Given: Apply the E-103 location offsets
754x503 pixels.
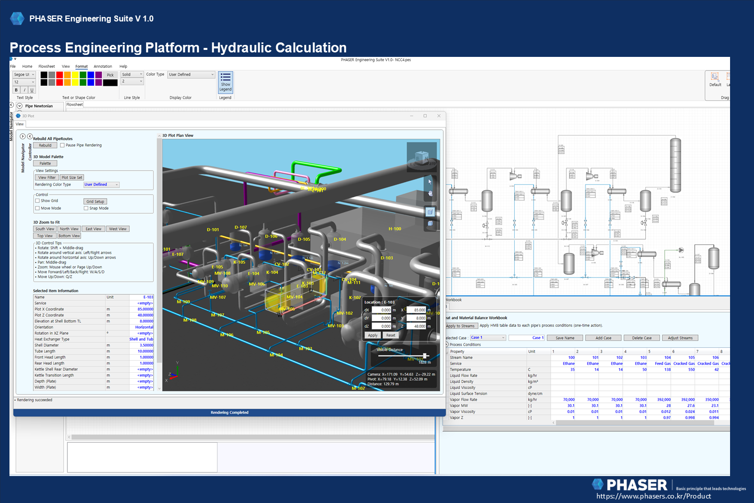Looking at the screenshot, I should [x=373, y=335].
